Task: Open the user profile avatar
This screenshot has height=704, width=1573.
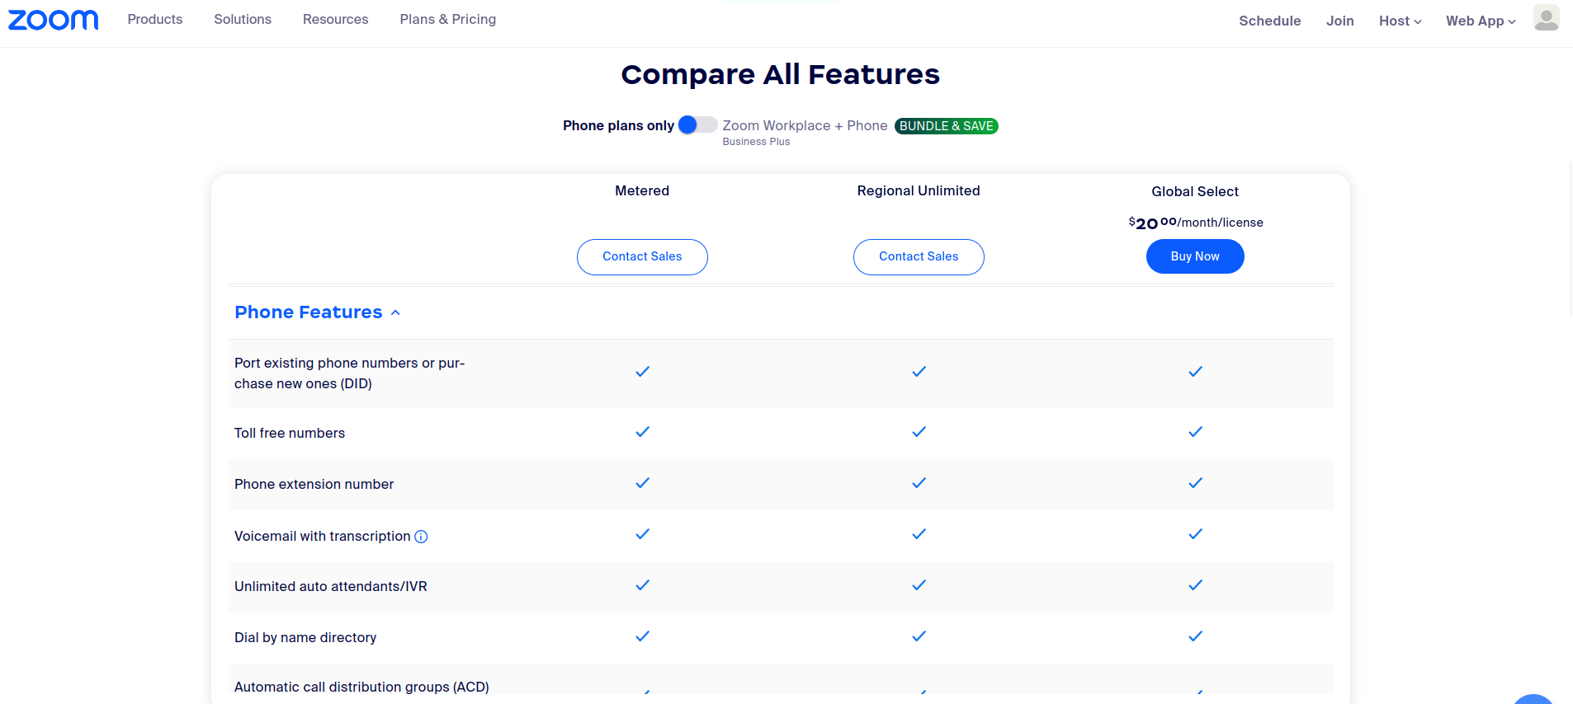Action: click(1546, 18)
